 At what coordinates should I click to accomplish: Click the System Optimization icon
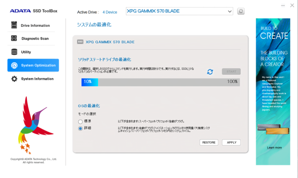pos(14,66)
